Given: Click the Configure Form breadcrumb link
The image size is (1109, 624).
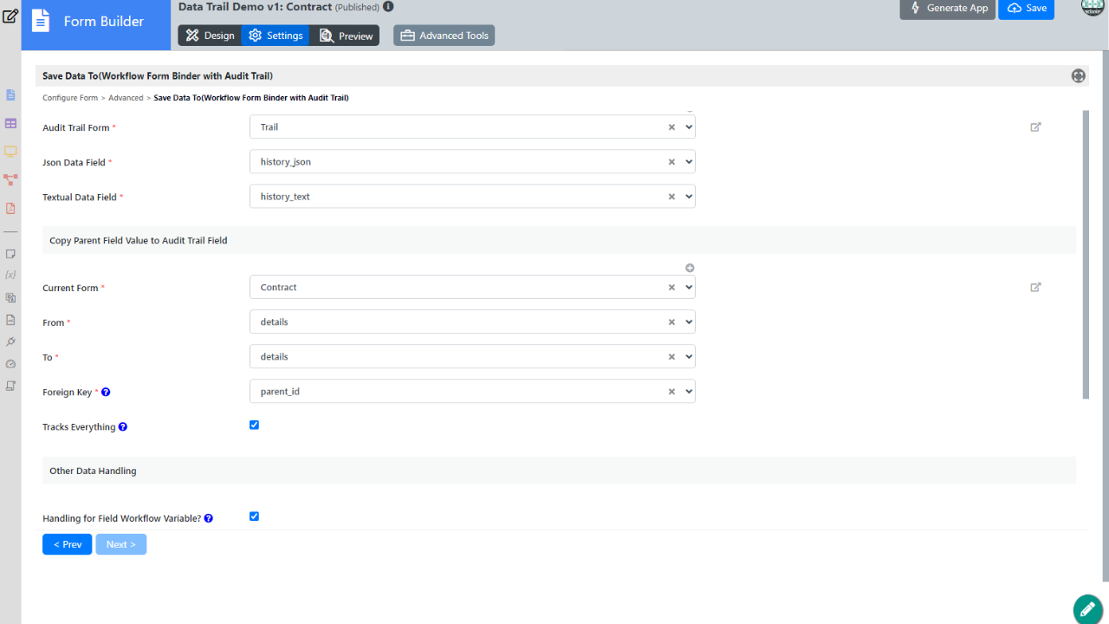Looking at the screenshot, I should 70,98.
